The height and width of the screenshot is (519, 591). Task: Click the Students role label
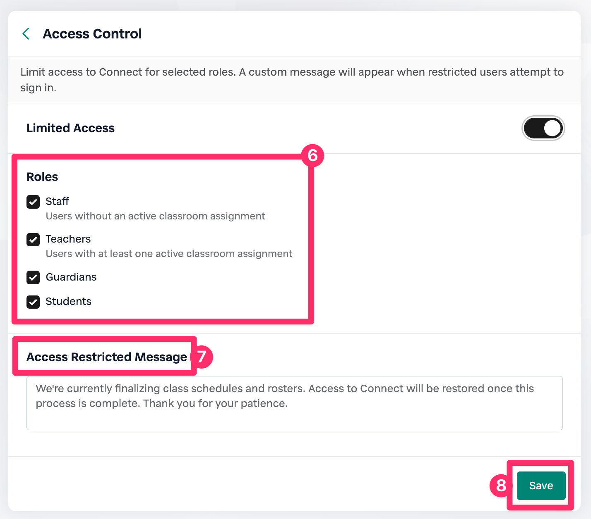[68, 301]
